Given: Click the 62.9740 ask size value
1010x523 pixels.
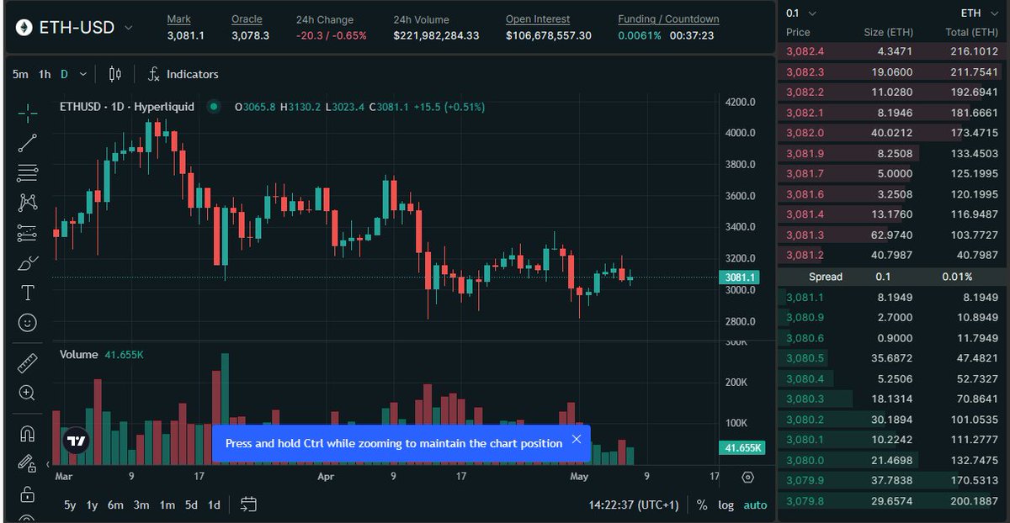Looking at the screenshot, I should (891, 235).
